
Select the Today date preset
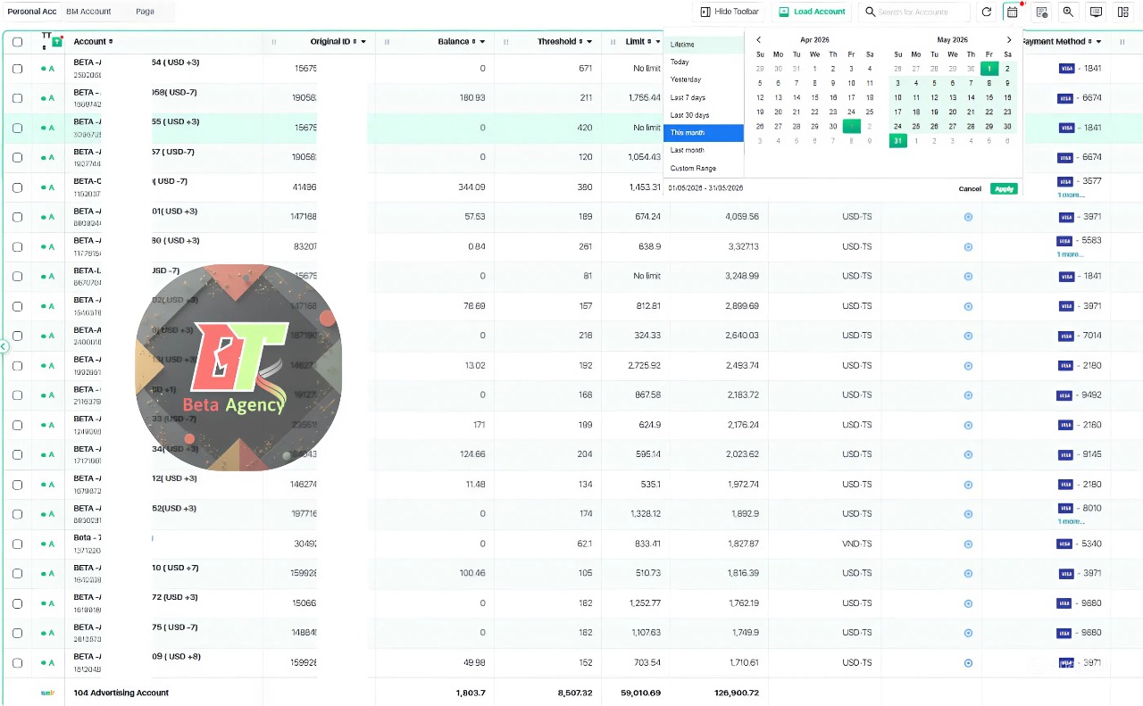704,62
